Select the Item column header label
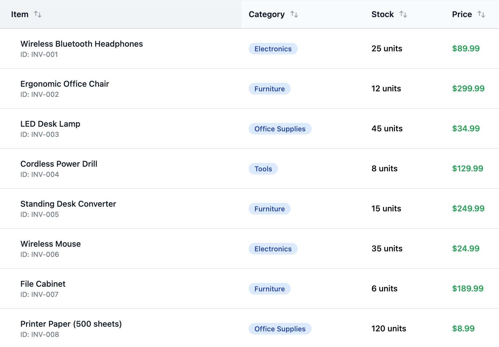The image size is (499, 347). 20,14
